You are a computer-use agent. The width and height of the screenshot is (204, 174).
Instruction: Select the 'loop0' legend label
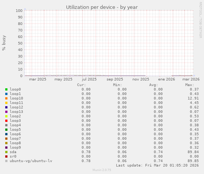(15, 89)
